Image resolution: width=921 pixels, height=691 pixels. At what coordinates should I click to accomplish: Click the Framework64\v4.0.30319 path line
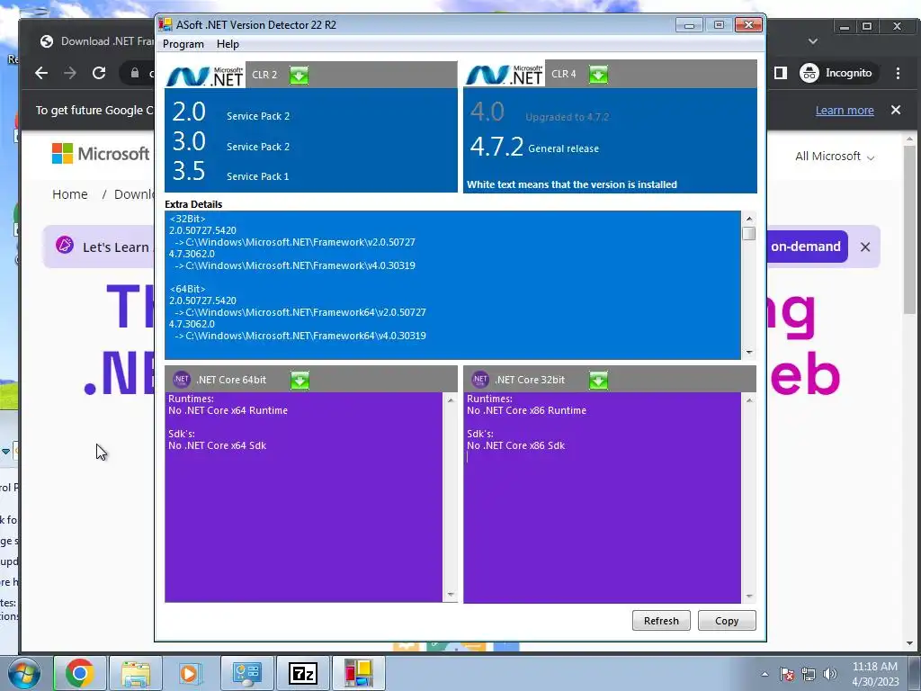pos(300,336)
